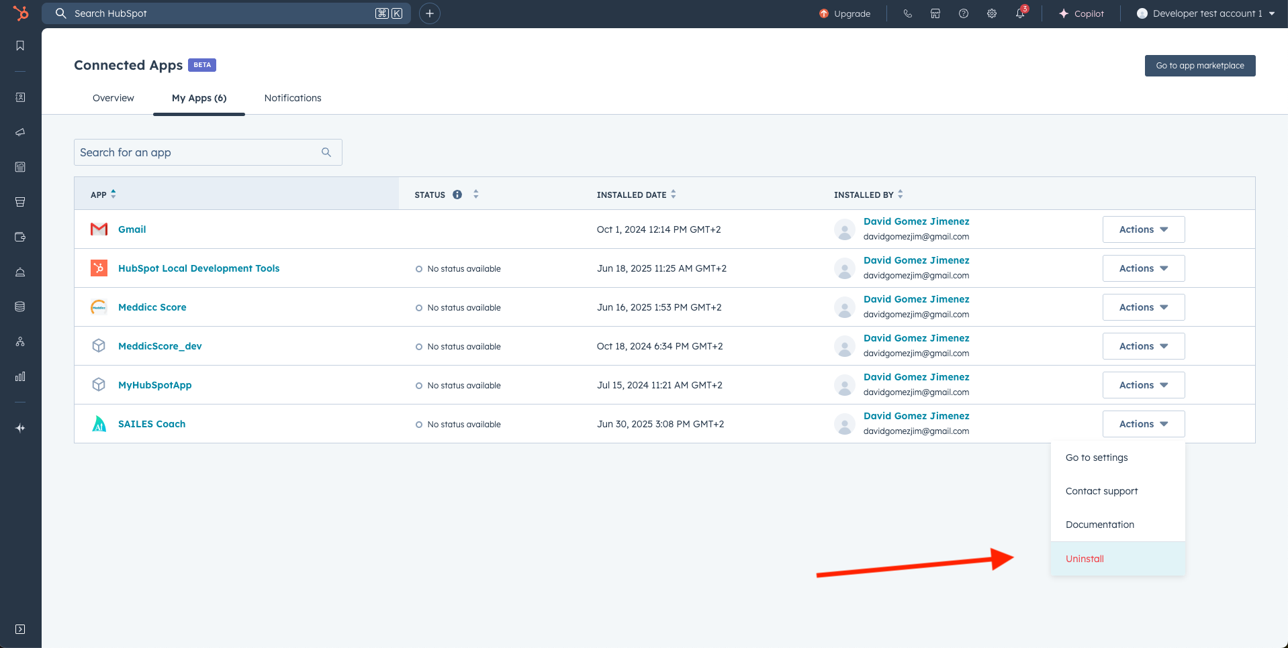This screenshot has width=1288, height=648.
Task: Choose Go to settings in the menu
Action: click(x=1118, y=457)
